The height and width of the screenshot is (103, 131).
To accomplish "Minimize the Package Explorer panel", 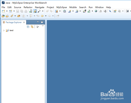I will pos(38,22).
